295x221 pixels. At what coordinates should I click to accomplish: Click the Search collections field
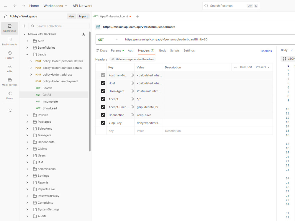59,26
